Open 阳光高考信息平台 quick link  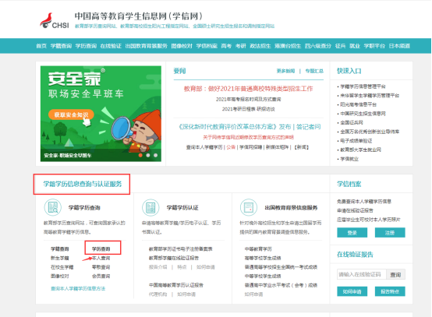[x=358, y=104]
